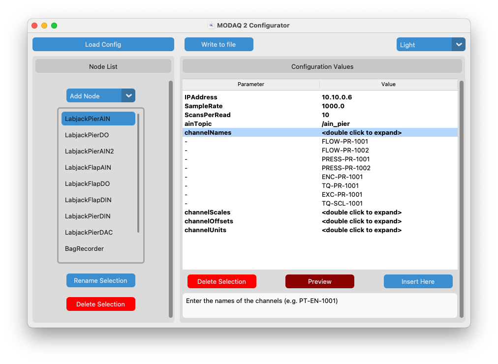This screenshot has width=498, height=364.
Task: Click Rename Selection button
Action: [101, 280]
